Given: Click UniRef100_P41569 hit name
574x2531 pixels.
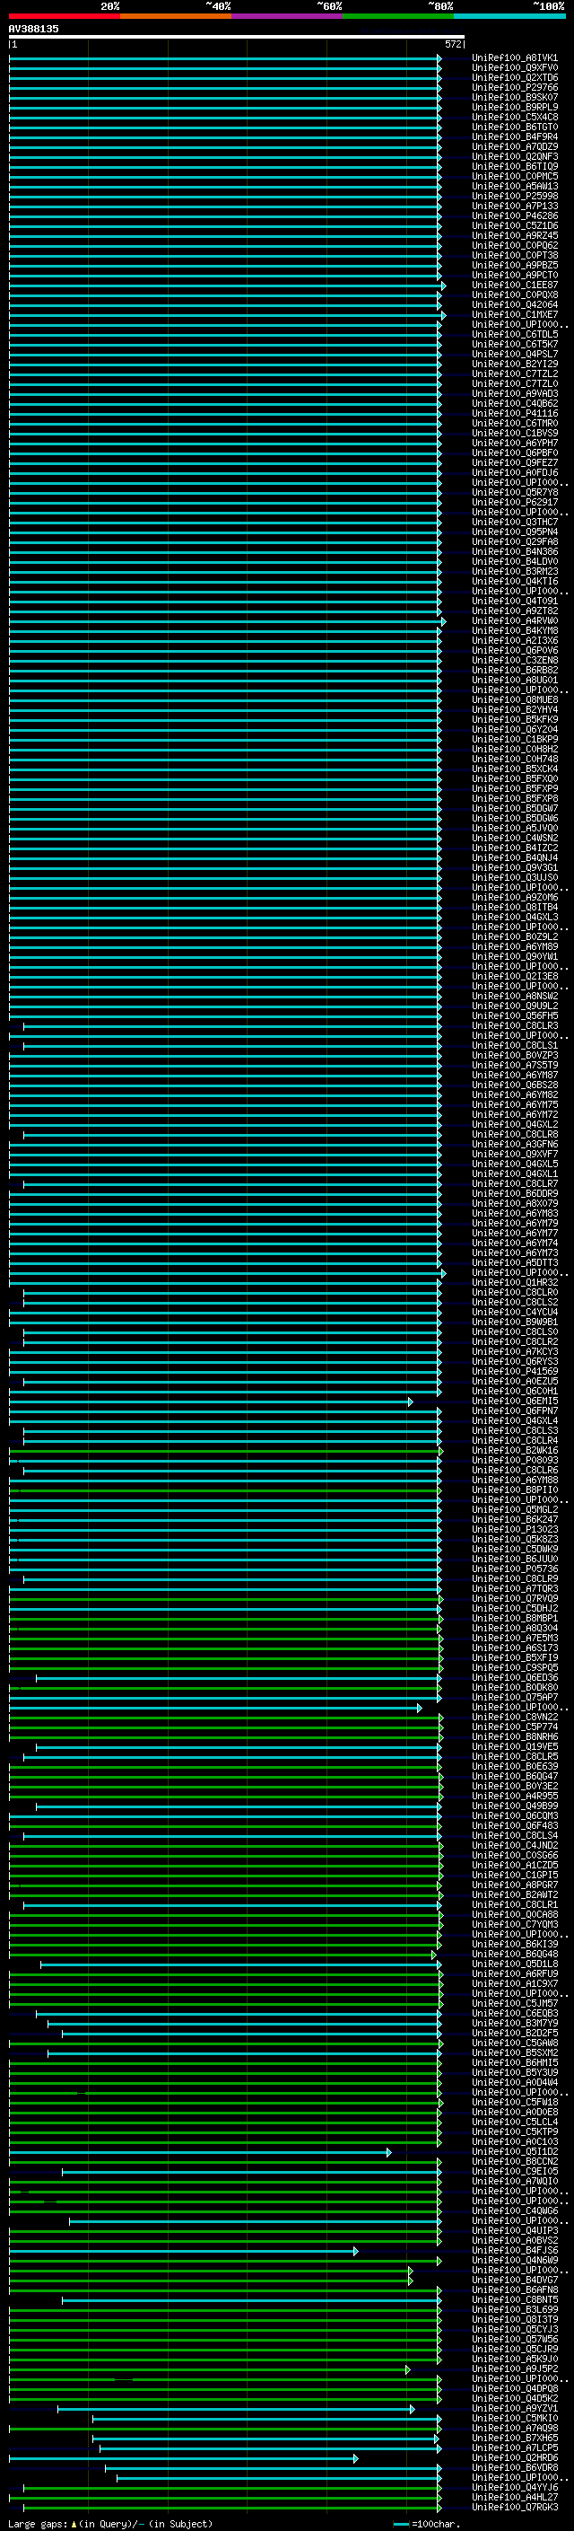Looking at the screenshot, I should (515, 1372).
